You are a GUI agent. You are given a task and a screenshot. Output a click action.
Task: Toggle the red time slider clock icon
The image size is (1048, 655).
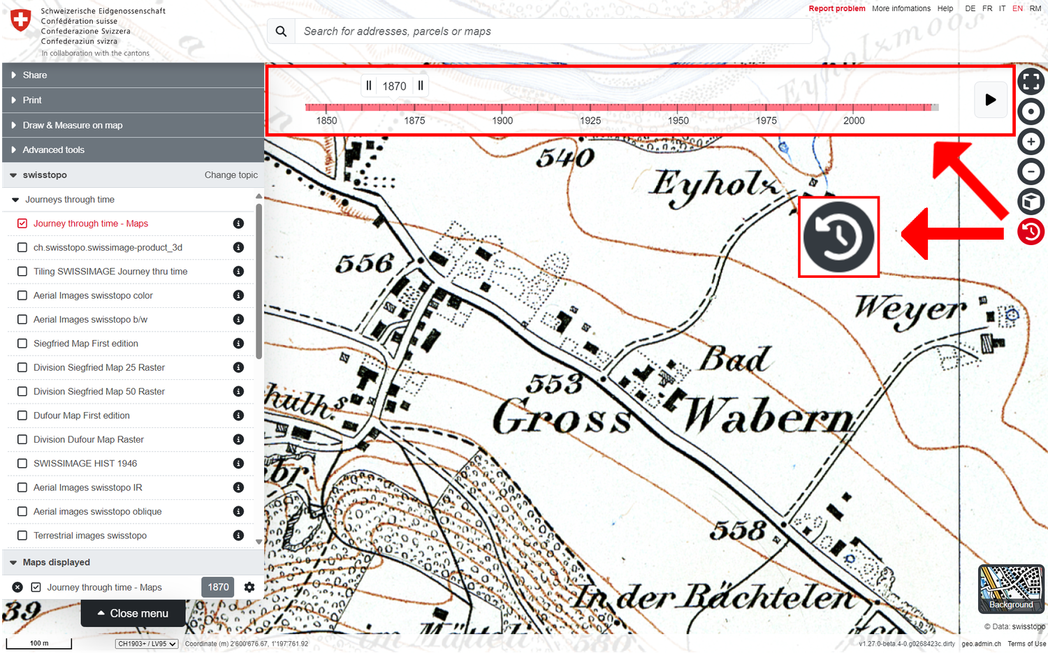point(1031,232)
